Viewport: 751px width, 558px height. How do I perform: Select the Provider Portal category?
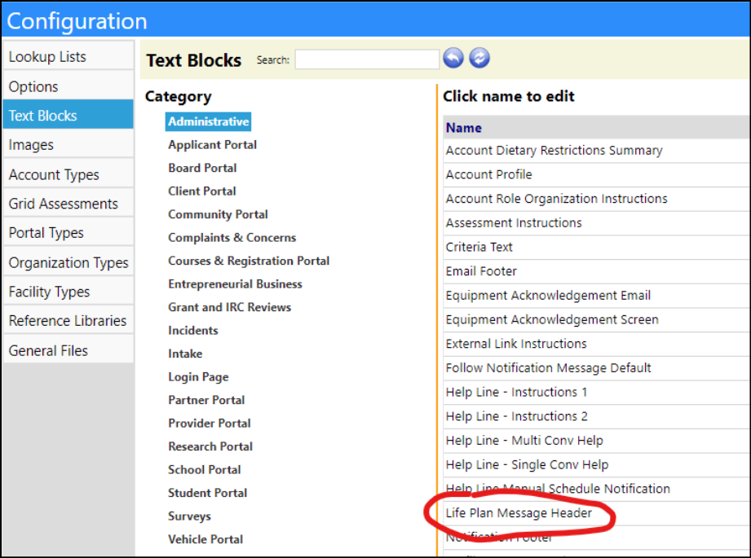tap(210, 423)
